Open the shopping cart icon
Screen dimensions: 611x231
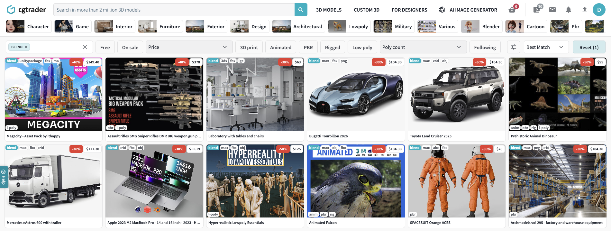click(512, 10)
